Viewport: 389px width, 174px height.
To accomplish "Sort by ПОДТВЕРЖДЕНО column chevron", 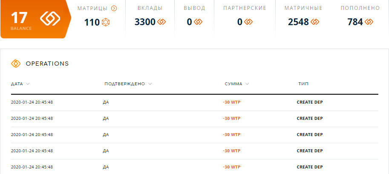I will pyautogui.click(x=150, y=84).
